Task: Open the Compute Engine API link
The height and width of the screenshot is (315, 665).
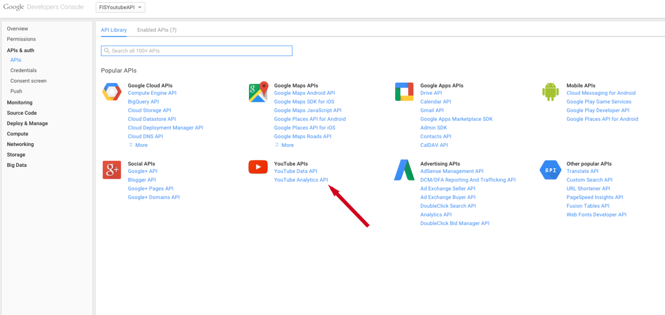Action: pyautogui.click(x=152, y=93)
